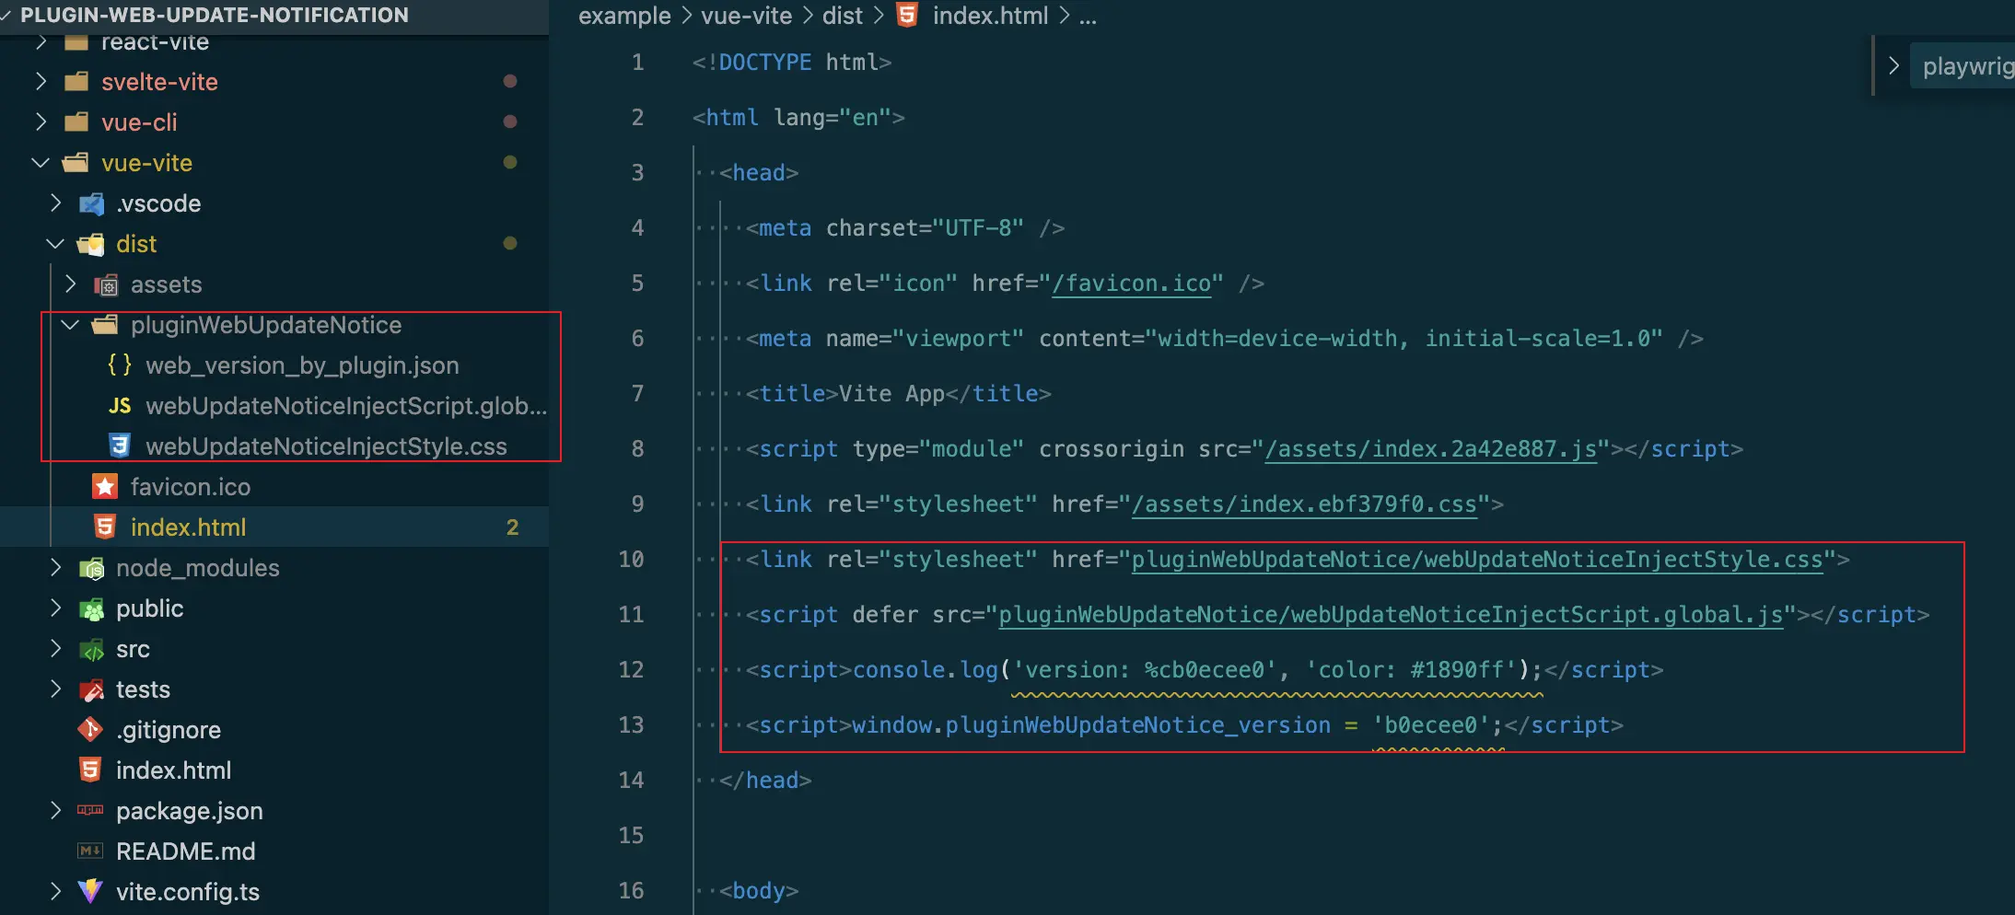Expand the node_modules folder
The width and height of the screenshot is (2015, 915).
[x=55, y=568]
